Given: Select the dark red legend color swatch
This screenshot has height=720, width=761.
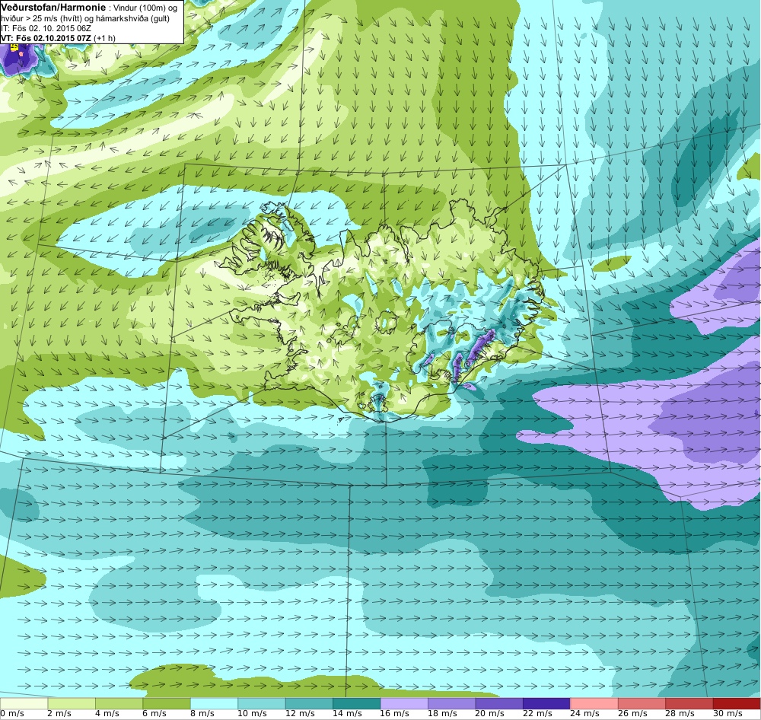Looking at the screenshot, I should pos(737,703).
